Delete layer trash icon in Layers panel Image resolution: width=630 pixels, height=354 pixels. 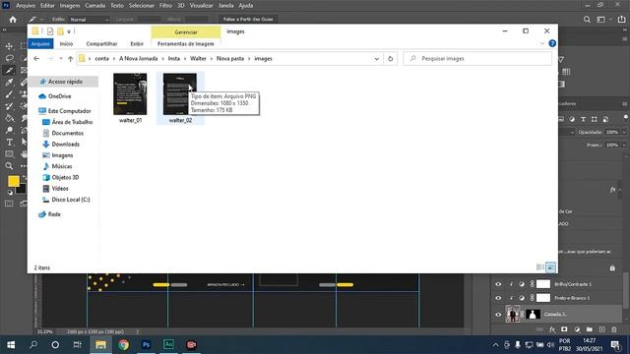pyautogui.click(x=614, y=329)
